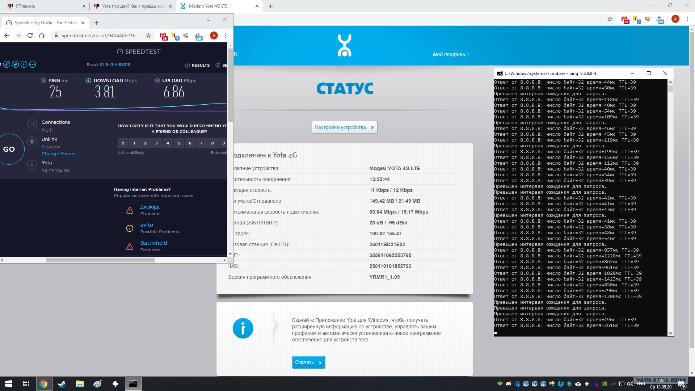Open the Speedtest settings gear
The width and height of the screenshot is (695, 391).
[218, 65]
